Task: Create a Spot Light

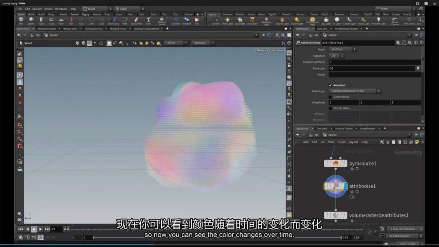Action: pyautogui.click(x=240, y=21)
